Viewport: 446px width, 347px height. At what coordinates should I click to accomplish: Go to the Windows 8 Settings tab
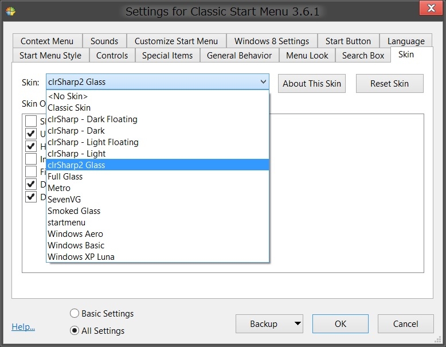(272, 41)
